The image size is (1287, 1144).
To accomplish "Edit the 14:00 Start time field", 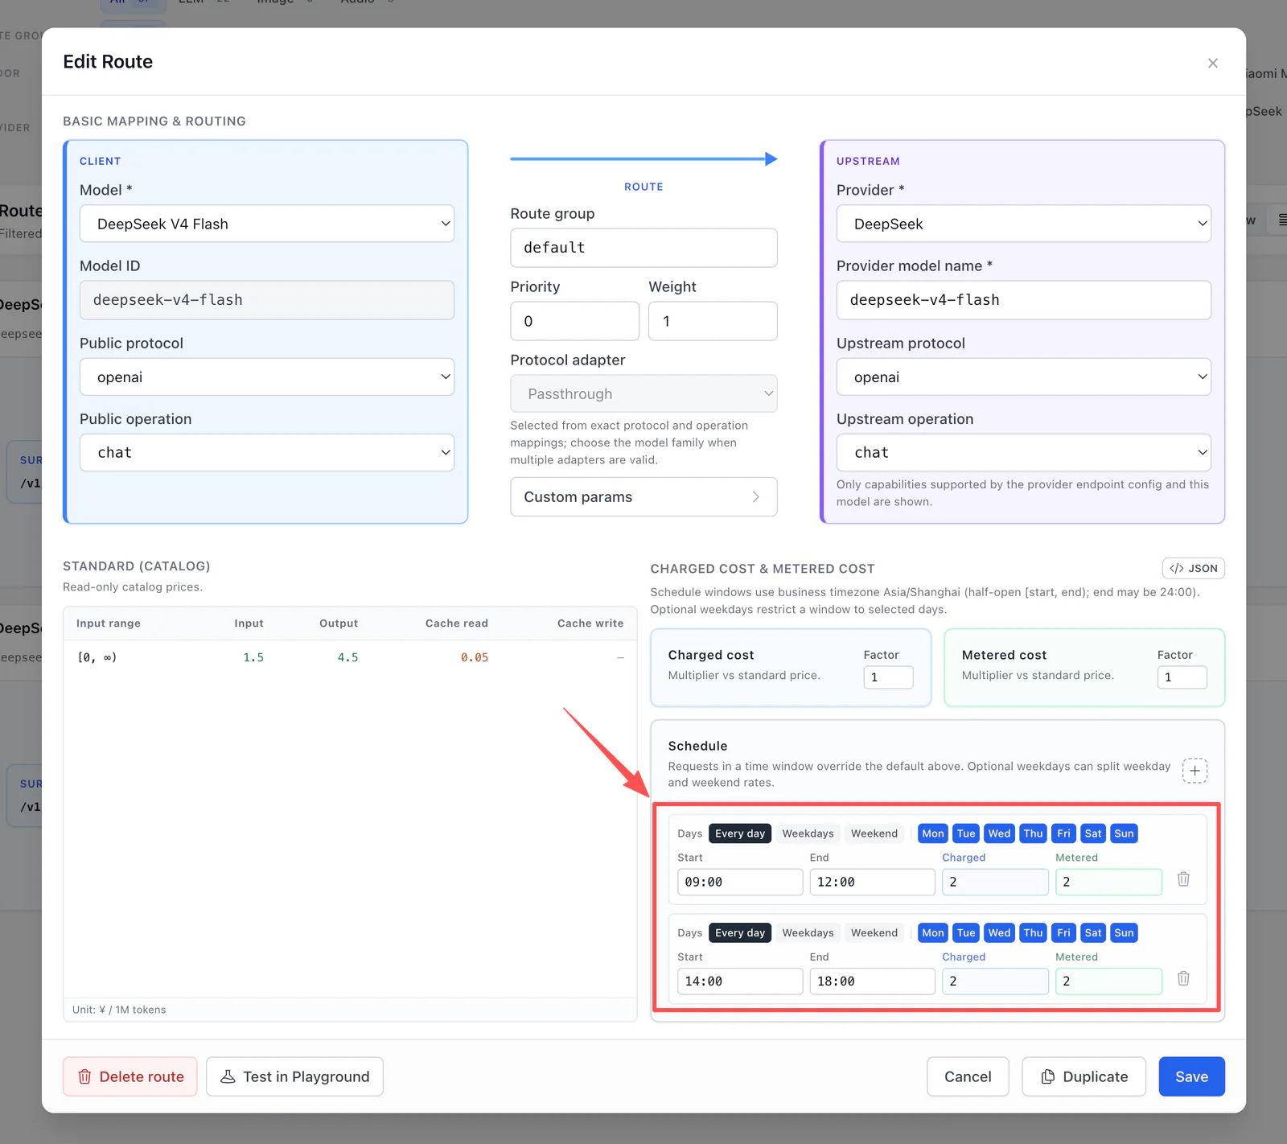I will [x=740, y=981].
